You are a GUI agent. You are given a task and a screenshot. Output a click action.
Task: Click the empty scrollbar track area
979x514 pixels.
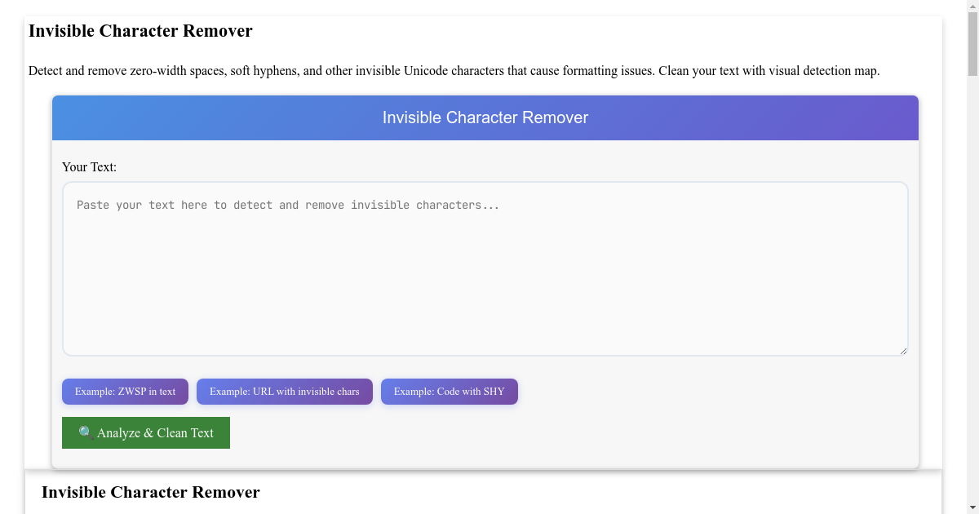pyautogui.click(x=972, y=286)
